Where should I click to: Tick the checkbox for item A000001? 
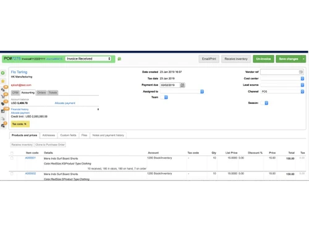coord(12,158)
